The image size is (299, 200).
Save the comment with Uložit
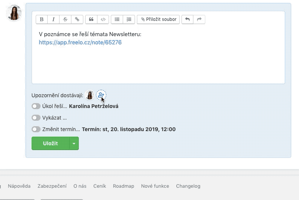point(51,143)
